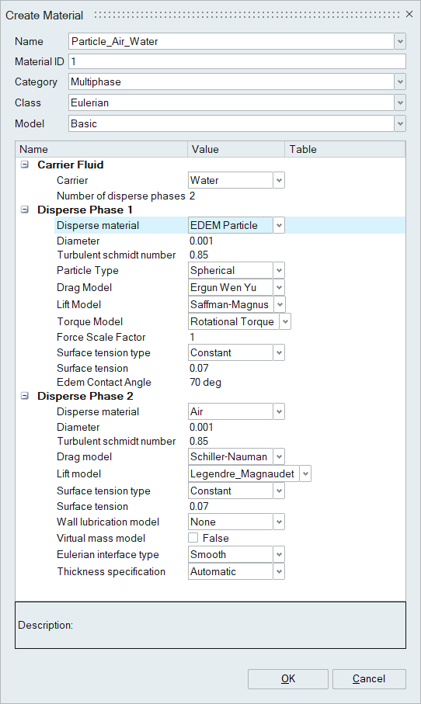The height and width of the screenshot is (704, 421).
Task: Click the OK button
Action: [x=288, y=679]
